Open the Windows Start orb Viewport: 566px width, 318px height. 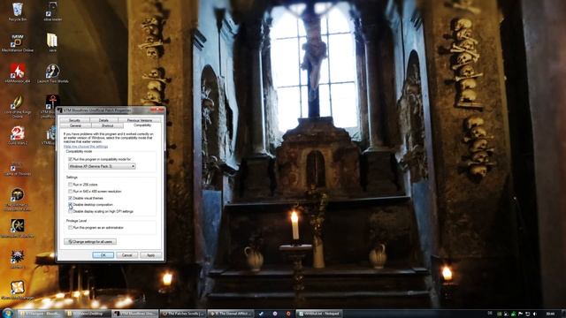click(8, 313)
